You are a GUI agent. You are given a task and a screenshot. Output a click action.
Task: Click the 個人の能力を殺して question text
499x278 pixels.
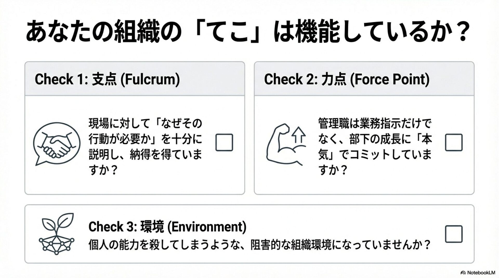coord(259,245)
